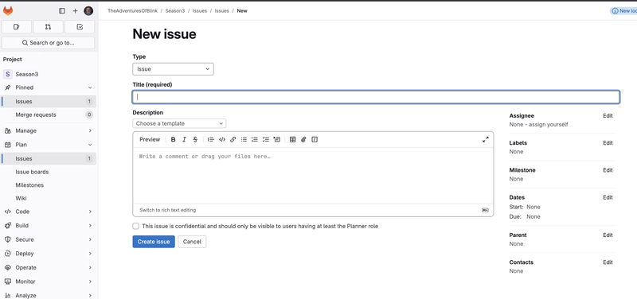Open the Type dropdown showing Issue
Screen dimensions: 637x299
(173, 69)
